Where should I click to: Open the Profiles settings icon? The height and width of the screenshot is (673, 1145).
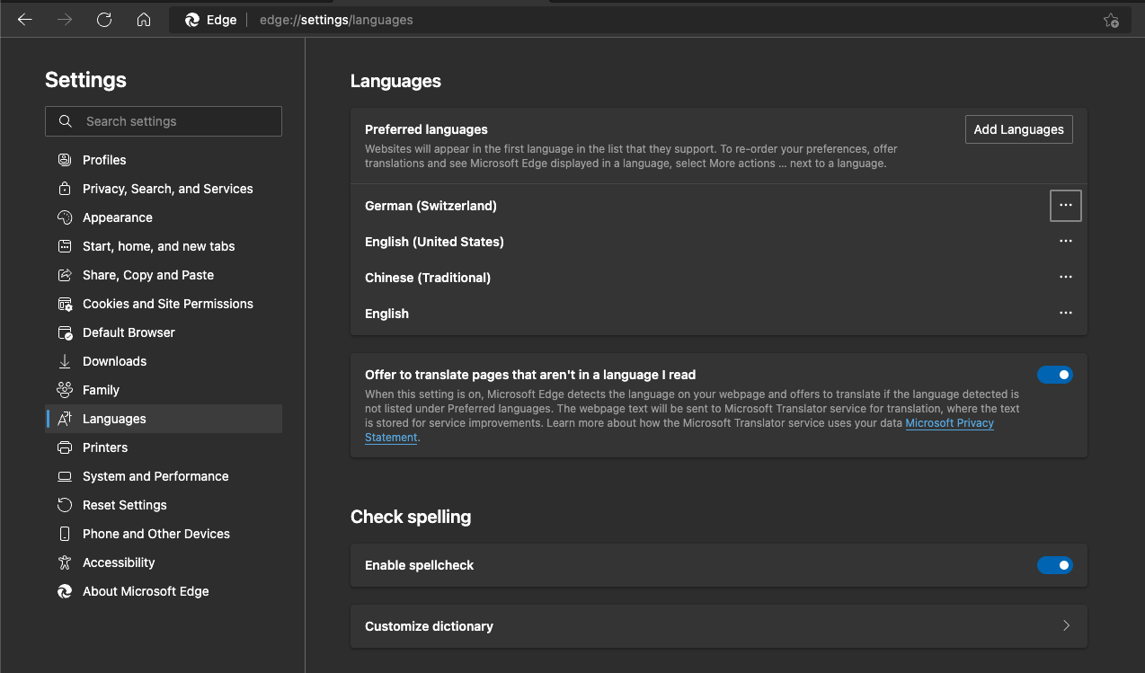click(x=64, y=159)
